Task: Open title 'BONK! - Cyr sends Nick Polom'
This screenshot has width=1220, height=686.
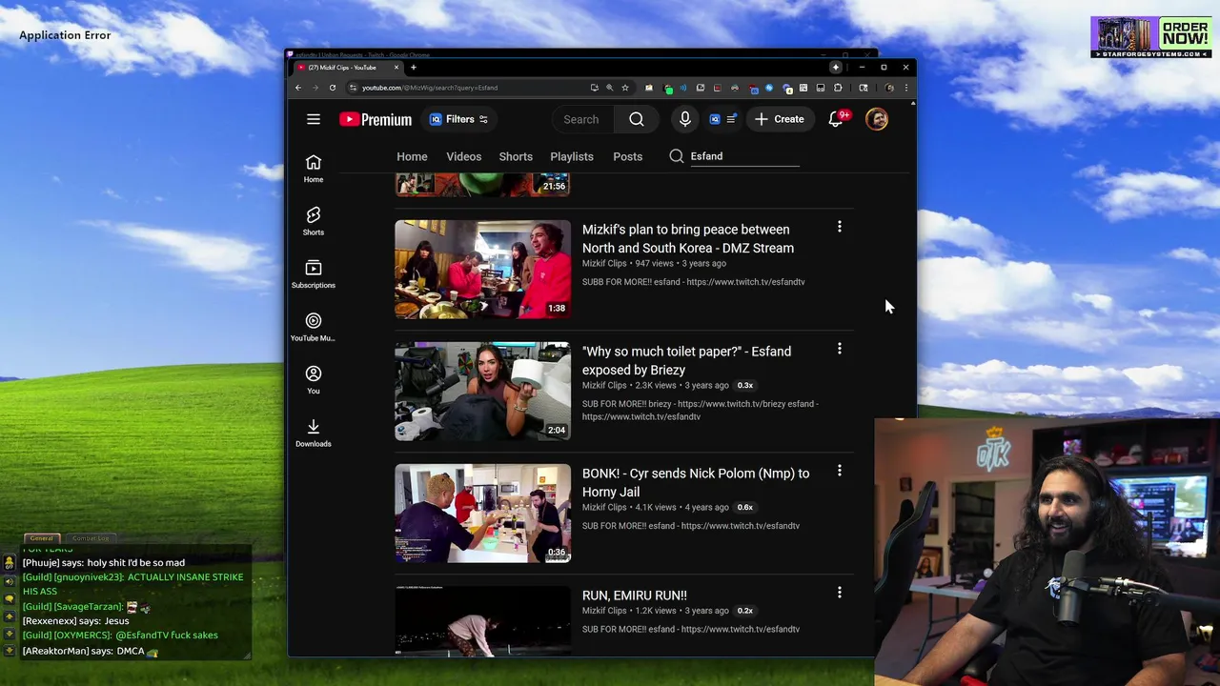Action: pos(696,482)
